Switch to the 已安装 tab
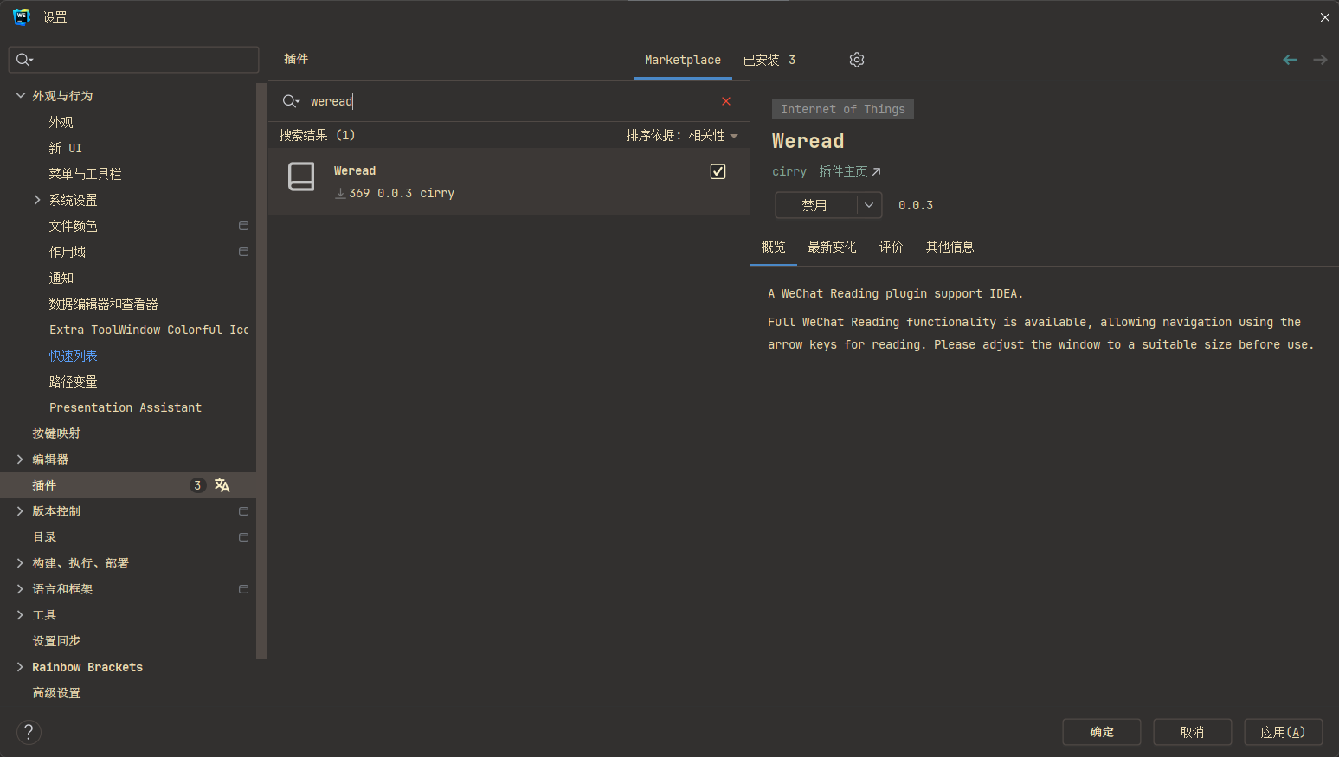The height and width of the screenshot is (757, 1339). [x=769, y=60]
